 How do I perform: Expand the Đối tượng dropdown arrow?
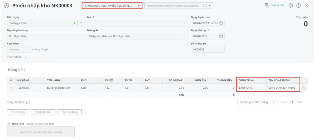(x=81, y=23)
